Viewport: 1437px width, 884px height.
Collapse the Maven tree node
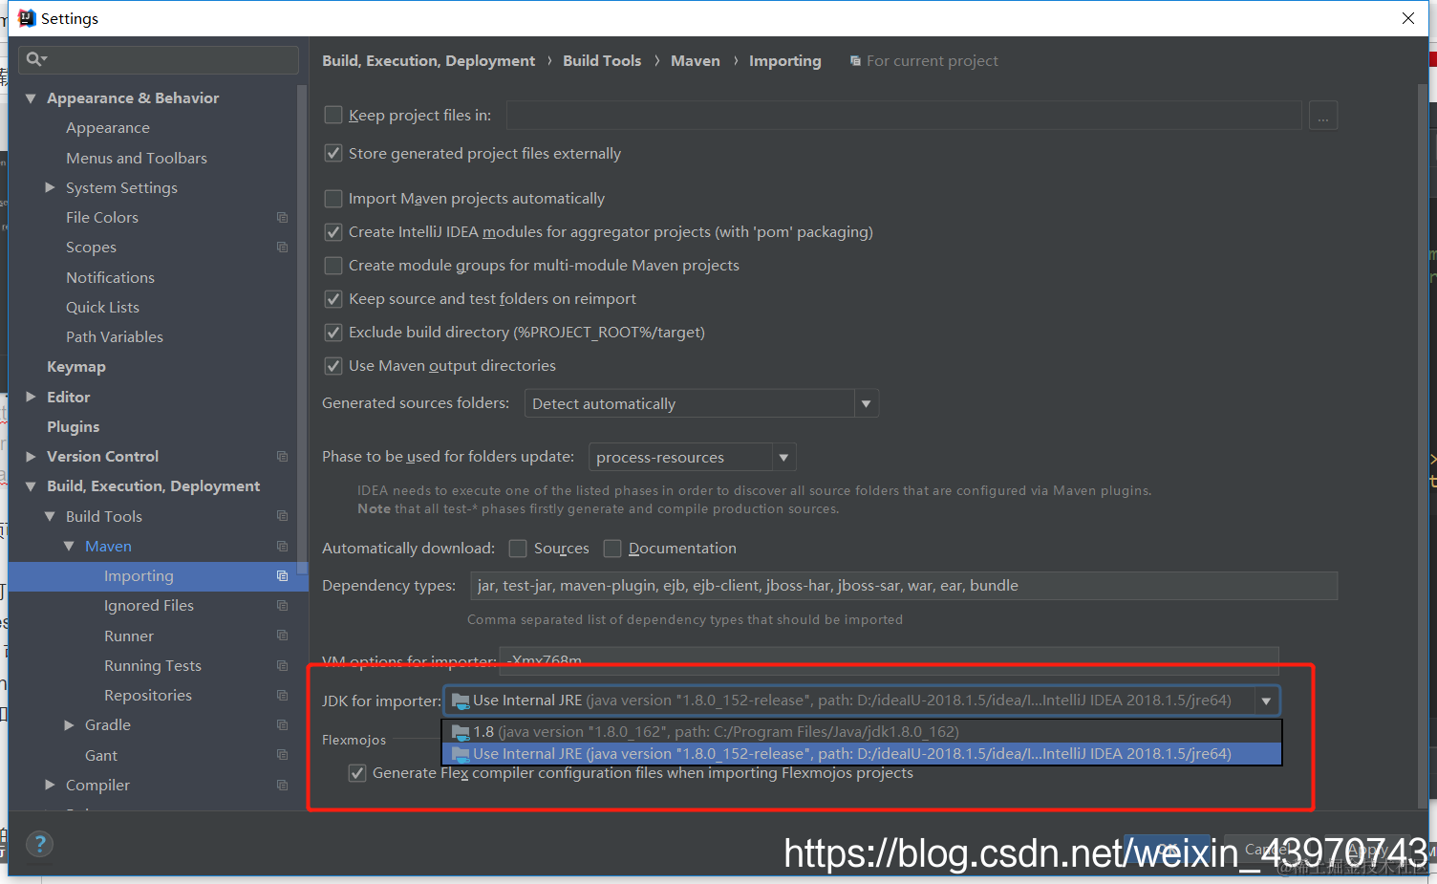[x=69, y=546]
